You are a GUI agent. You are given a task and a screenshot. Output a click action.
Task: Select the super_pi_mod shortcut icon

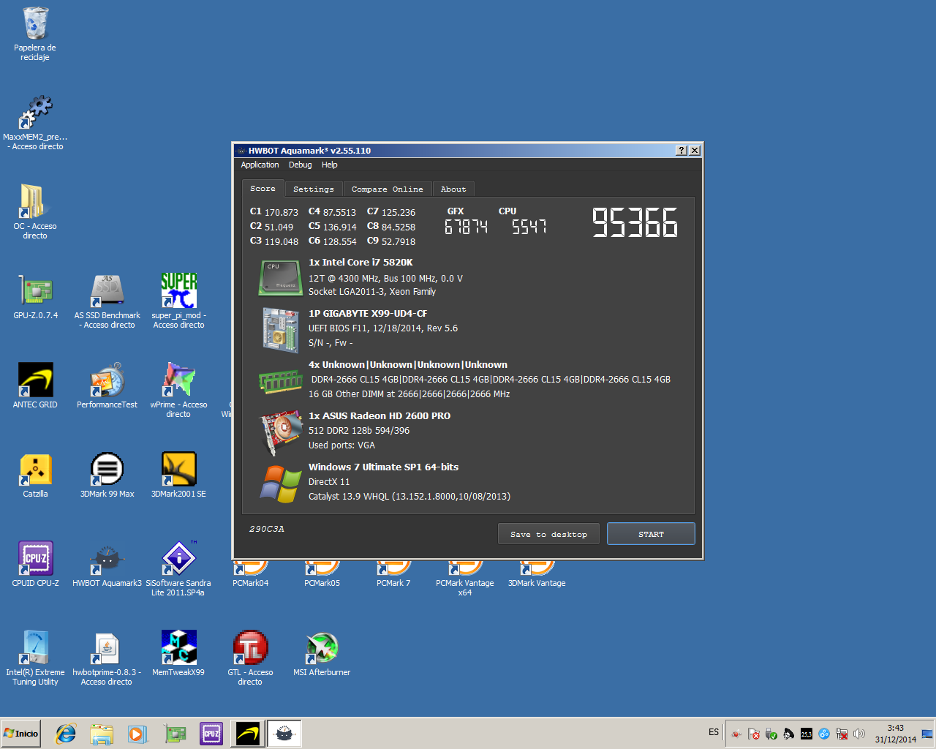pos(178,291)
